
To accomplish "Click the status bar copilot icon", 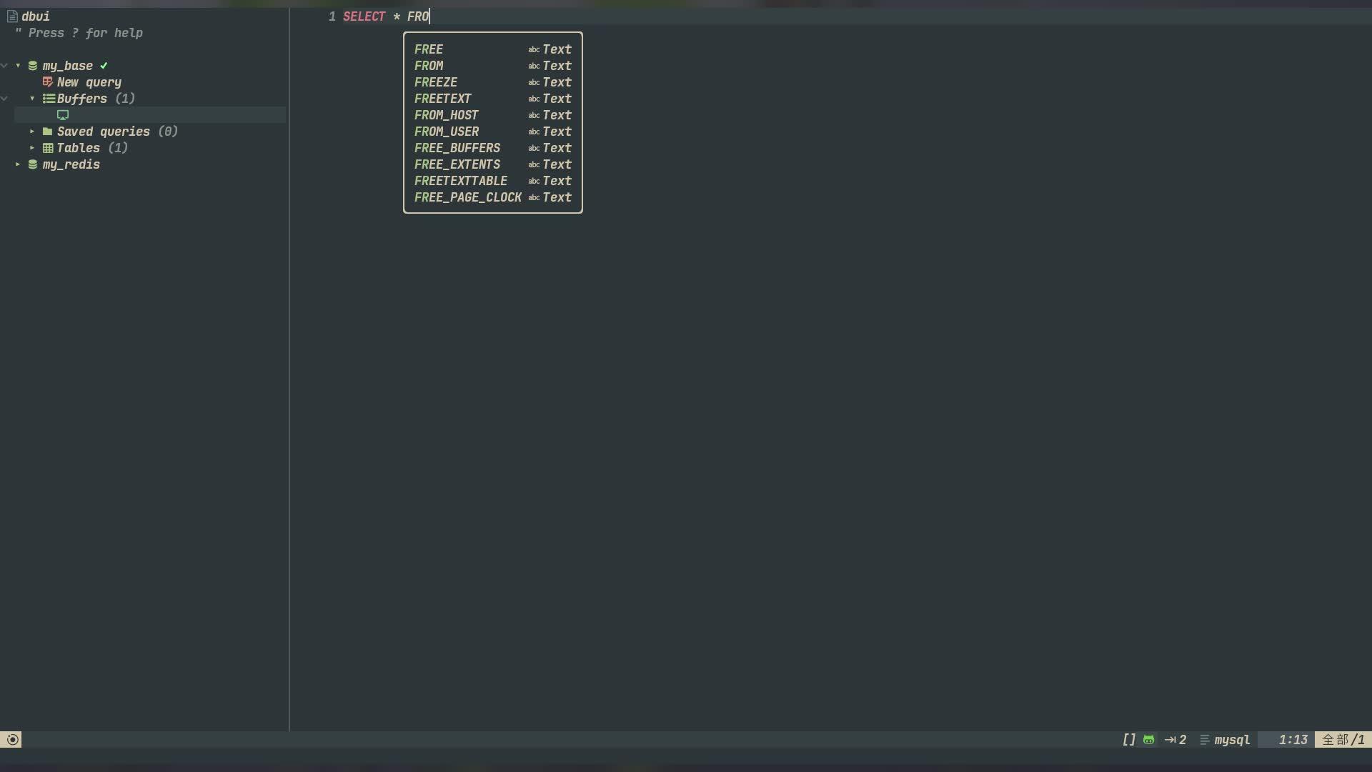I will [1149, 740].
